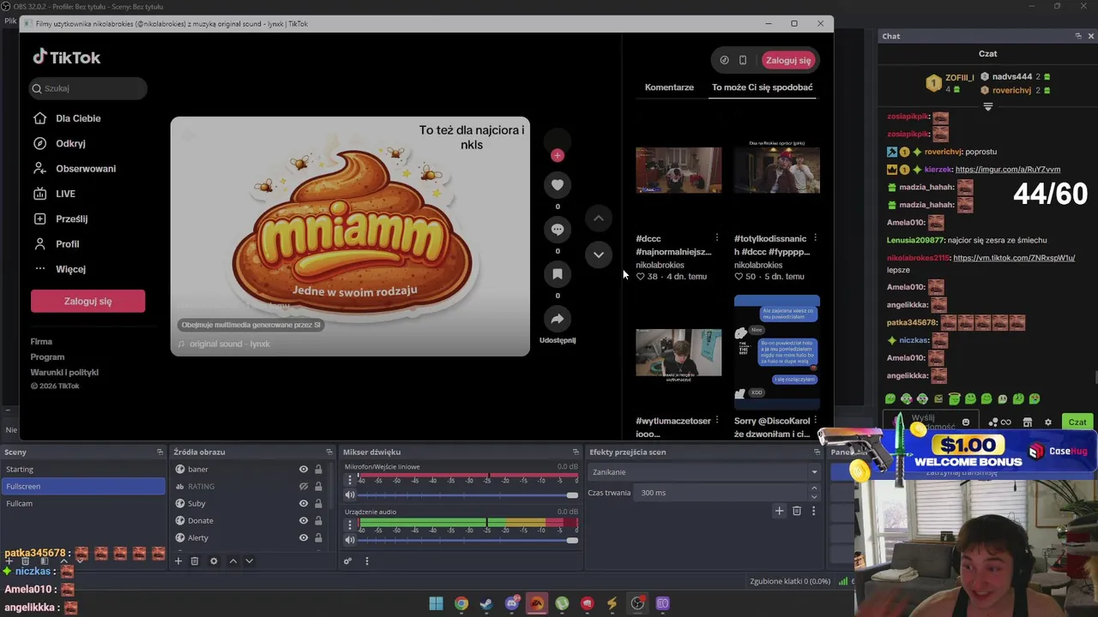Viewport: 1098px width, 617px height.
Task: Open the Zanikanie transition dropdown
Action: [704, 472]
